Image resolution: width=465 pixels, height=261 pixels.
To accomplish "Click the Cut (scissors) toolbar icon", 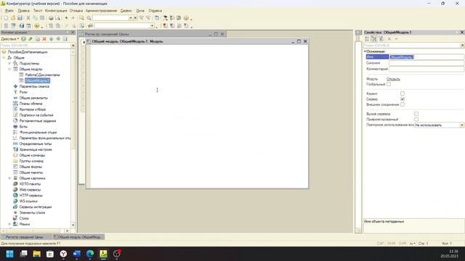I will coord(28,18).
